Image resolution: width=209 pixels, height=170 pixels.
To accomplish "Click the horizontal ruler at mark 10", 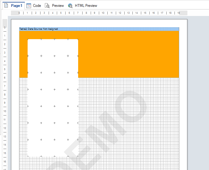I will click(x=103, y=13).
